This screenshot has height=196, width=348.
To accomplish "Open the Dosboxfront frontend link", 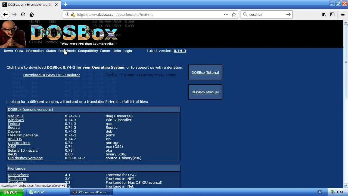I will click(18, 175).
